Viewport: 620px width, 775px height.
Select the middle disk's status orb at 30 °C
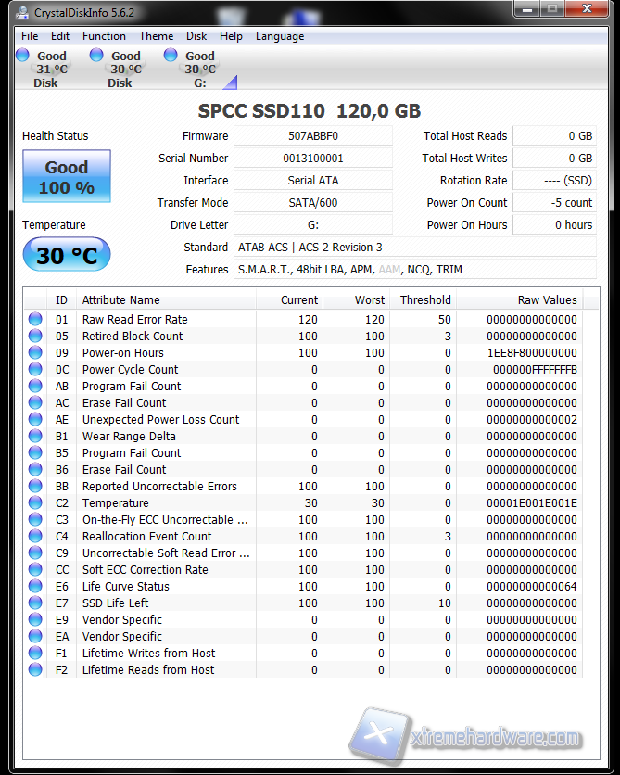point(96,56)
